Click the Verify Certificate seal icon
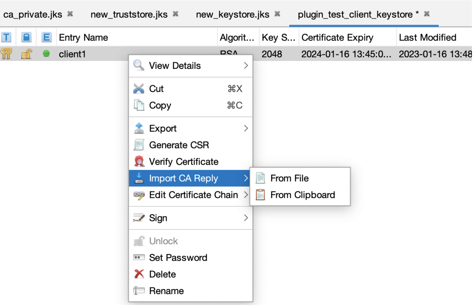 pyautogui.click(x=139, y=161)
